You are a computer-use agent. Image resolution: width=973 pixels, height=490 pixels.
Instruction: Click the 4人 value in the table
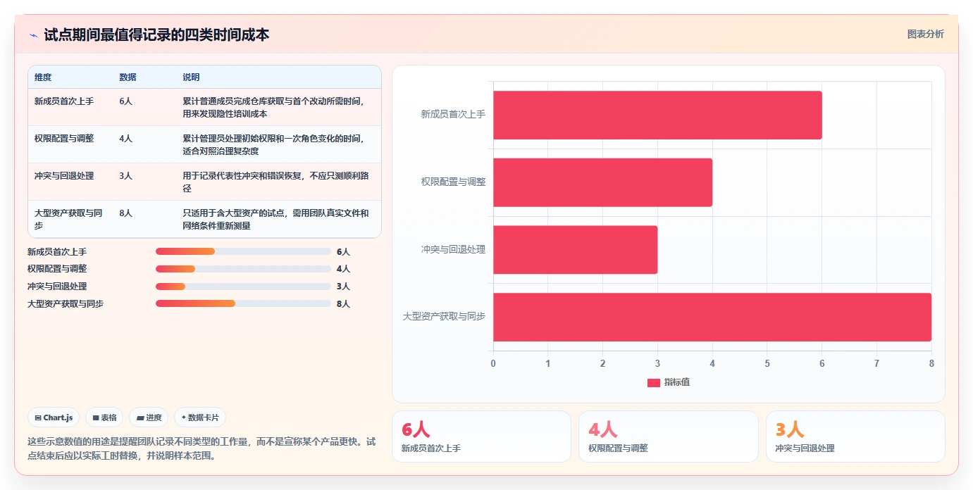pyautogui.click(x=126, y=139)
